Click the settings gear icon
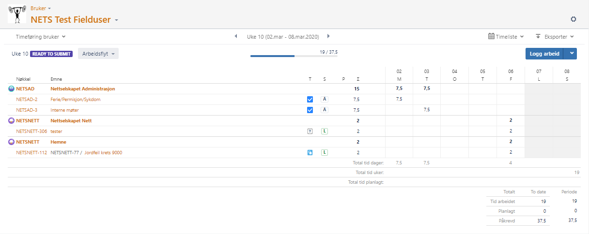Image resolution: width=589 pixels, height=234 pixels. 573,19
